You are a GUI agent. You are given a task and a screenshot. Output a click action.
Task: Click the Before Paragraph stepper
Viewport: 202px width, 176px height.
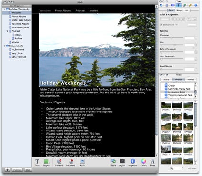pos(196,52)
